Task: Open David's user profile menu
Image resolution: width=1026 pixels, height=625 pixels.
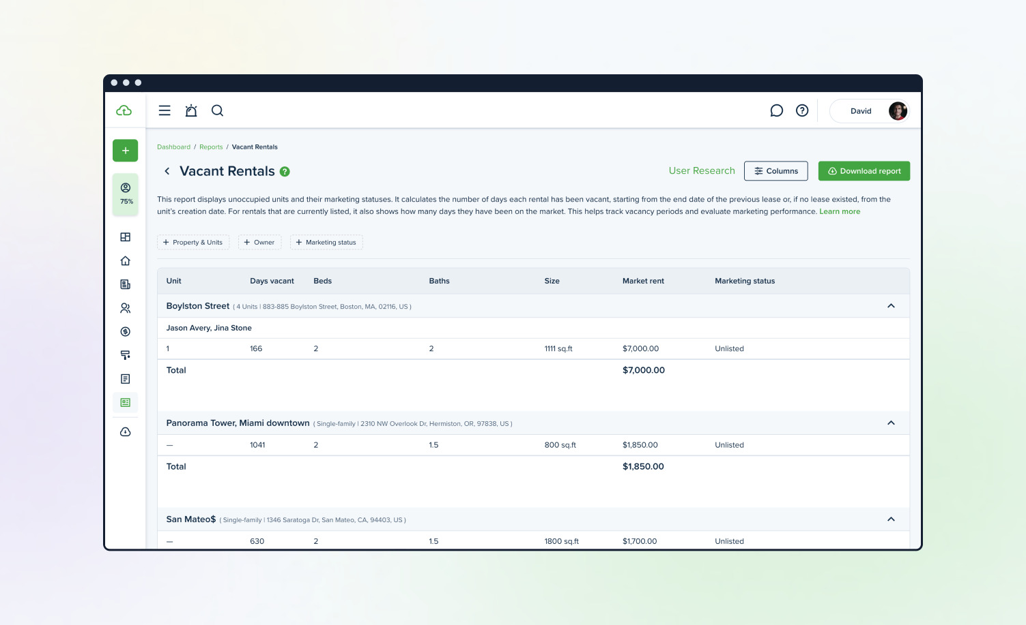Action: pos(869,111)
